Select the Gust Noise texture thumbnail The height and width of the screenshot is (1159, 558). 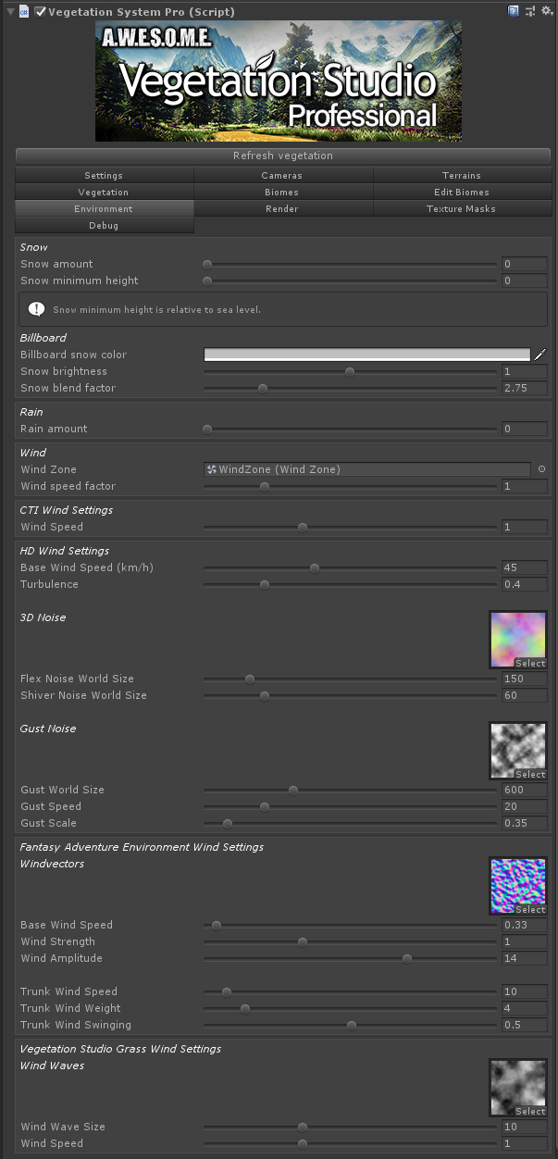(x=517, y=750)
